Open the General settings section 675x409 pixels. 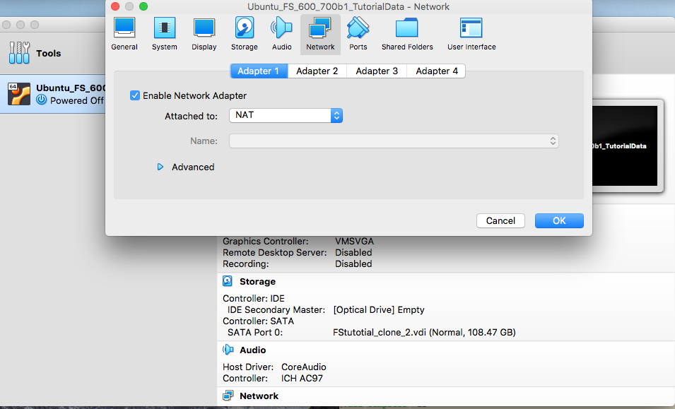point(124,34)
